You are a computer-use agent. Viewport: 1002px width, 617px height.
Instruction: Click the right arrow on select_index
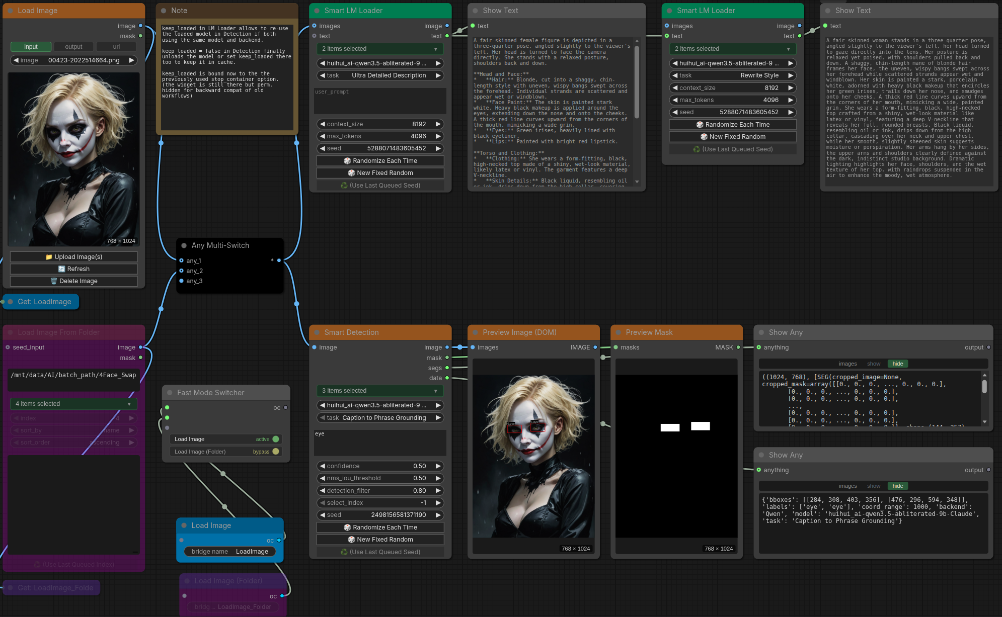[x=438, y=503]
